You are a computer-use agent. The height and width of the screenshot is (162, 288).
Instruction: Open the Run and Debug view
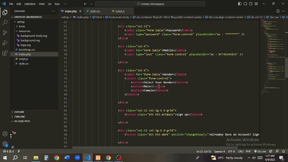click(x=5, y=43)
